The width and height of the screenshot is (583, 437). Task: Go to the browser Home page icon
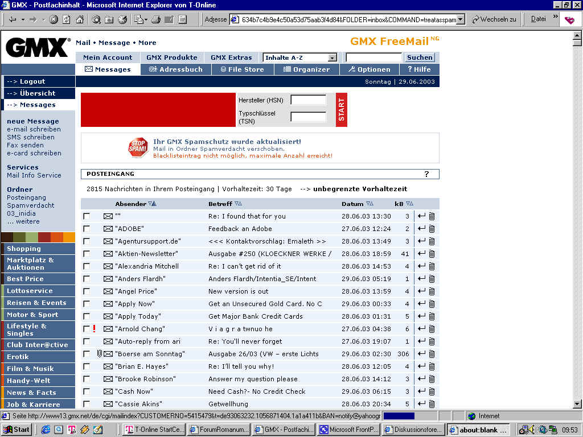coord(80,19)
